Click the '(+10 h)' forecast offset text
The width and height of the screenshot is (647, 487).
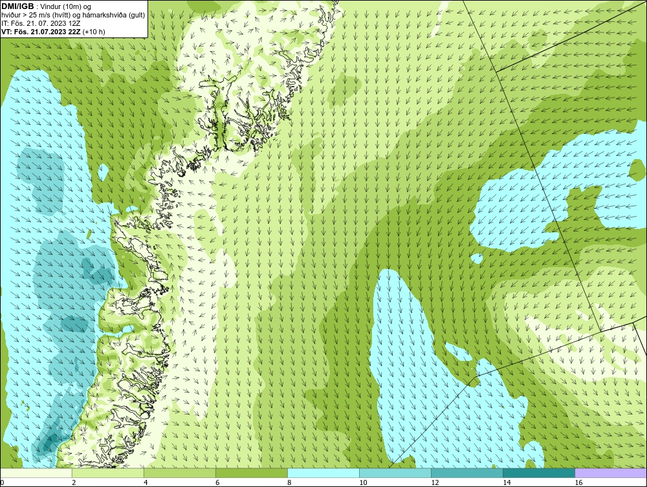(94, 32)
